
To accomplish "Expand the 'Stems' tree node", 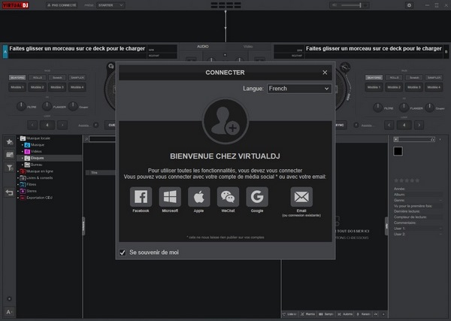I will 18,191.
